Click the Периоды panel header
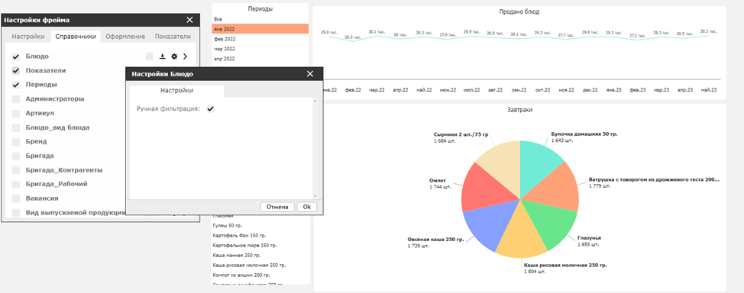The image size is (744, 293). click(260, 9)
